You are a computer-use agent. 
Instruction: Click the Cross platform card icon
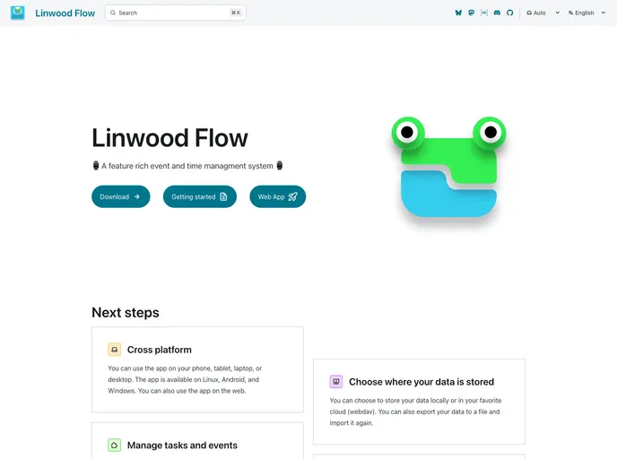pyautogui.click(x=115, y=350)
